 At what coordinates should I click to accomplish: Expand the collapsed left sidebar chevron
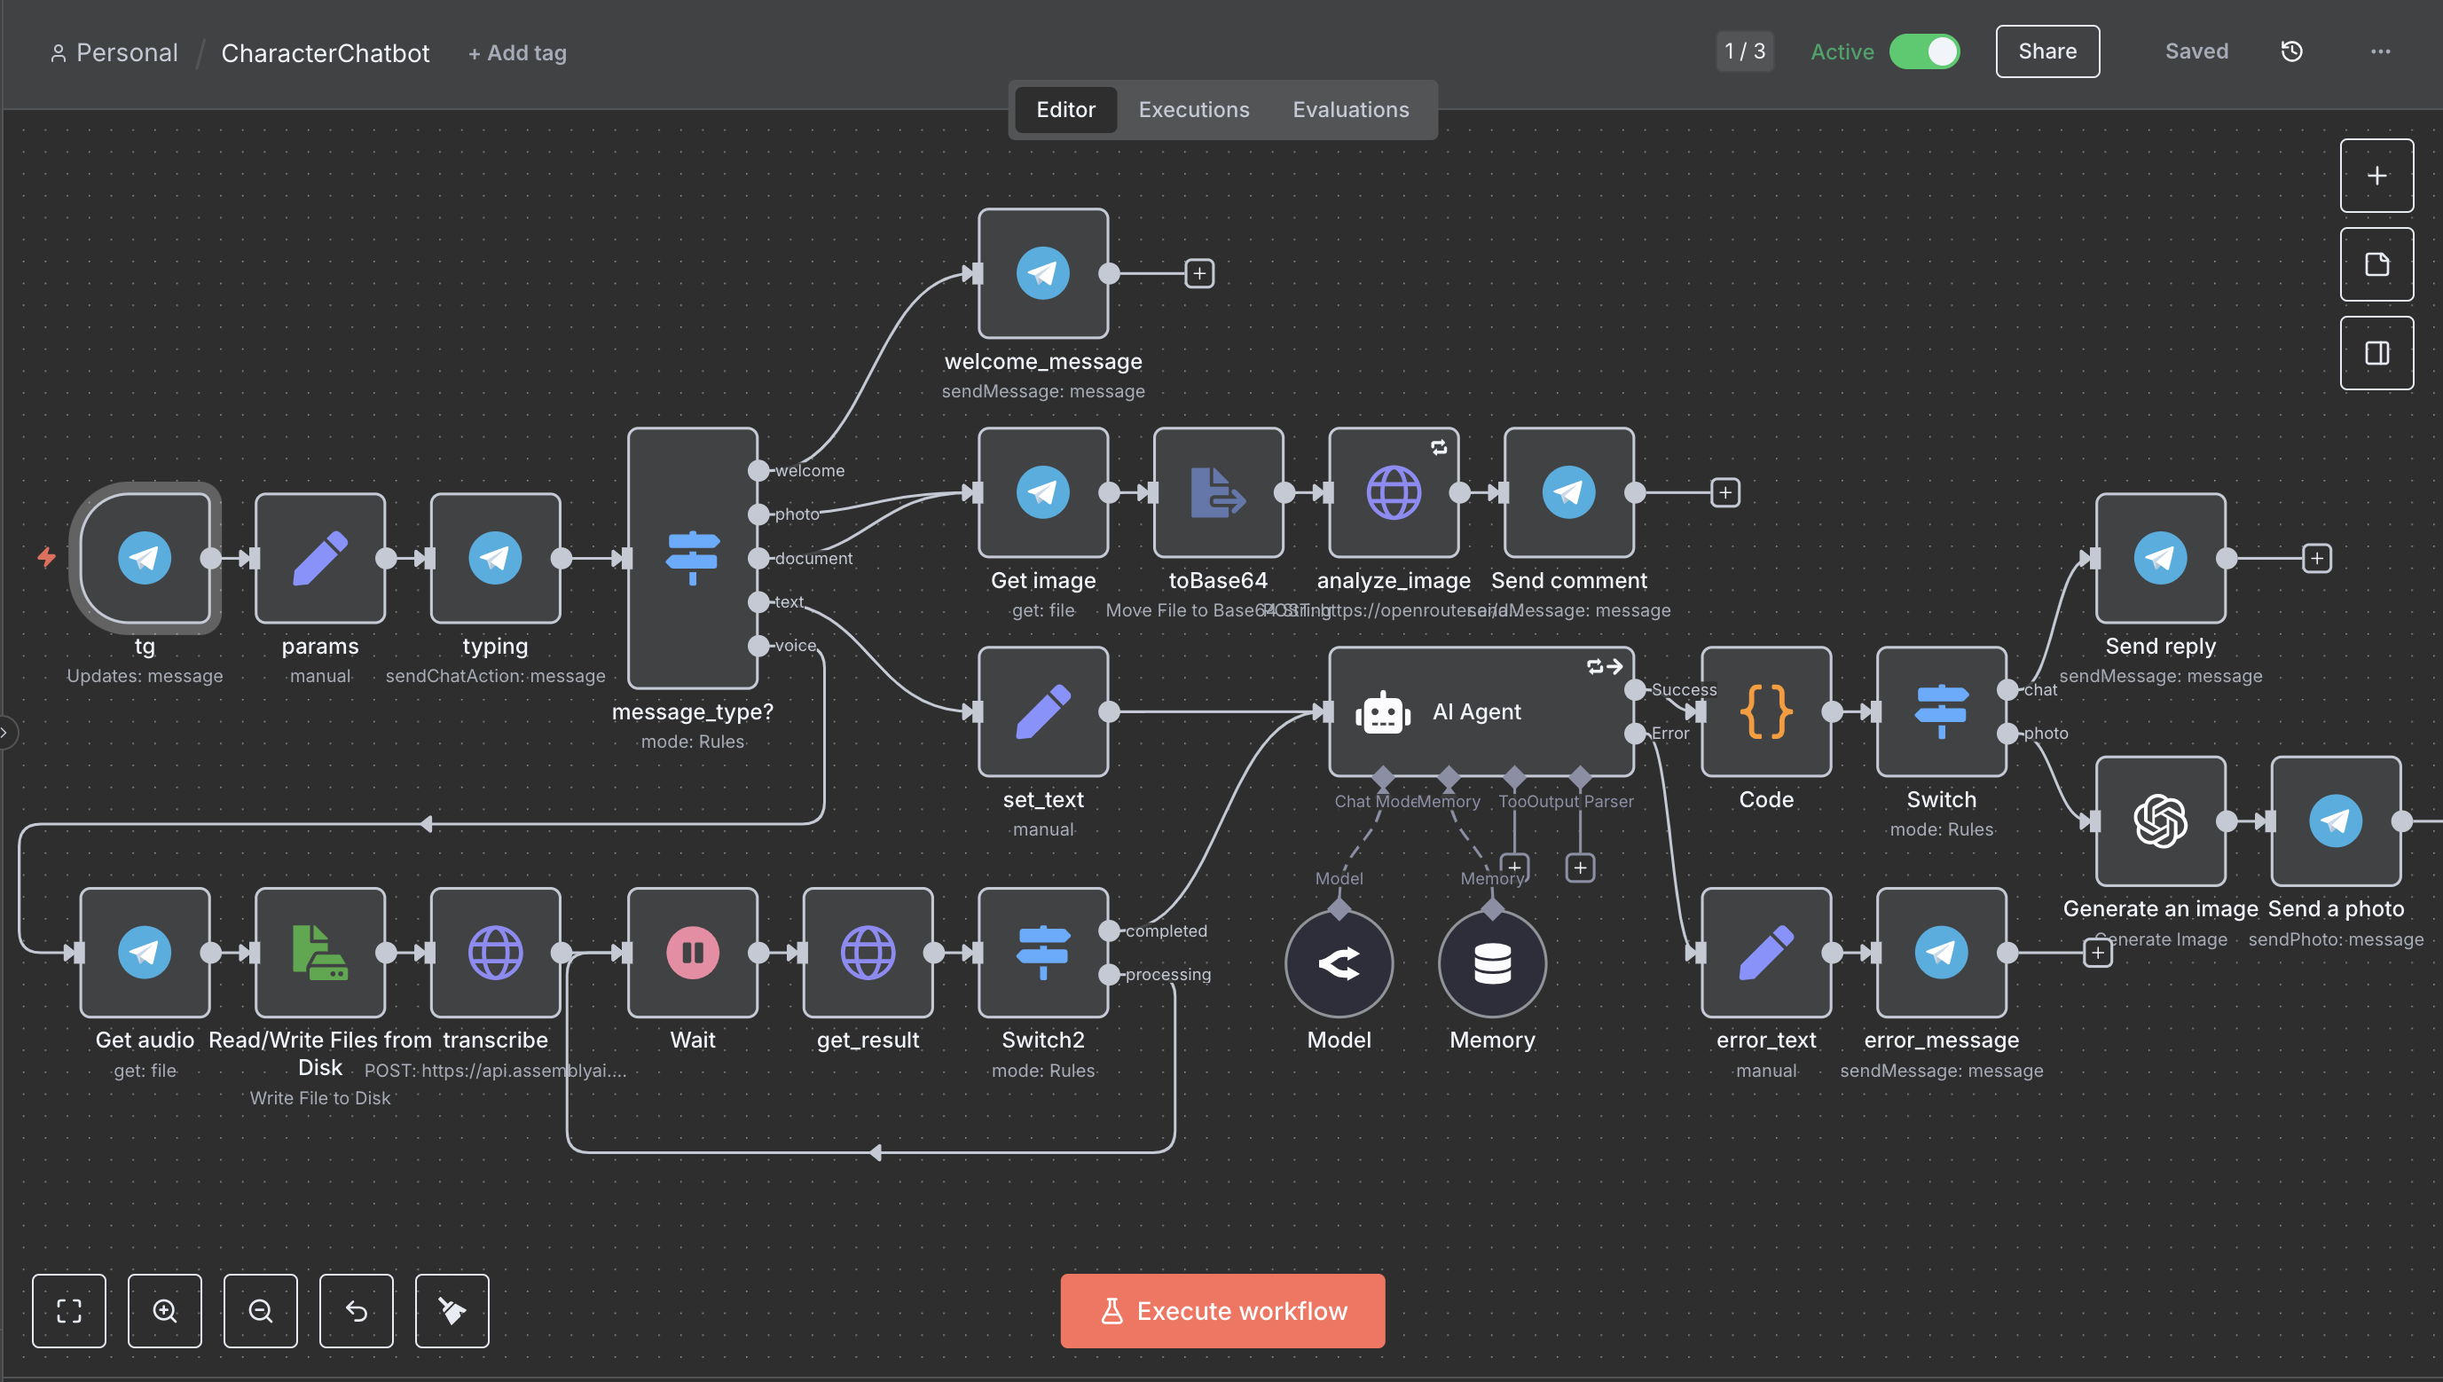(5, 732)
